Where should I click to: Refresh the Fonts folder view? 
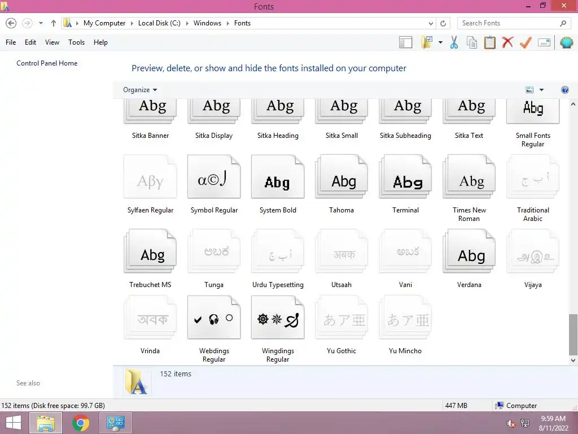[443, 23]
